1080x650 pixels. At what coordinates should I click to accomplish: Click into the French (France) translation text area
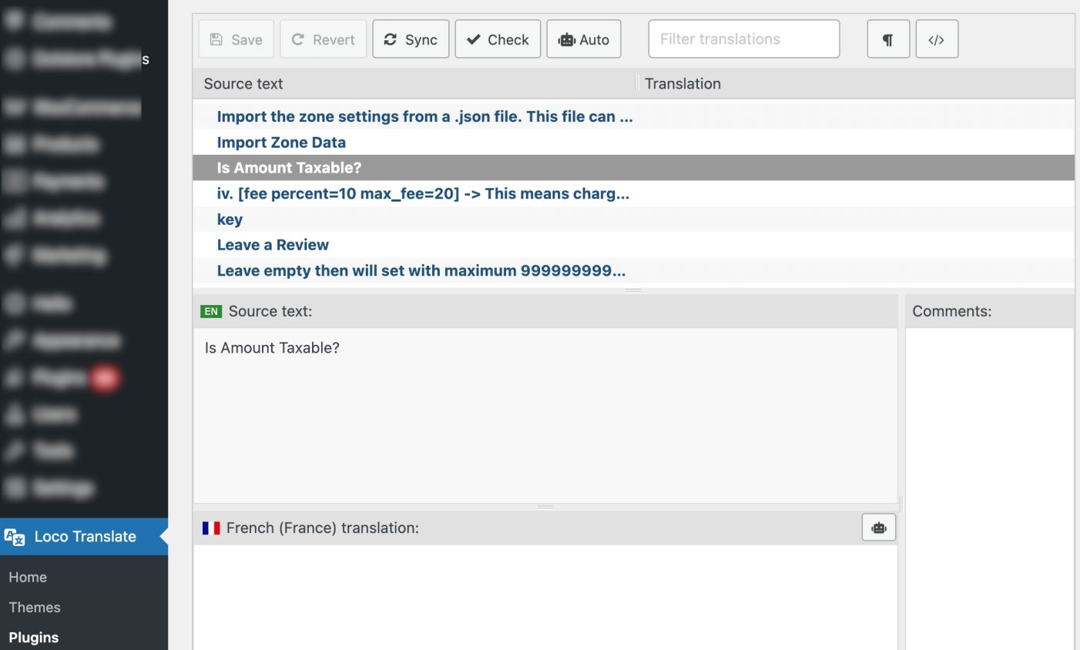click(545, 598)
